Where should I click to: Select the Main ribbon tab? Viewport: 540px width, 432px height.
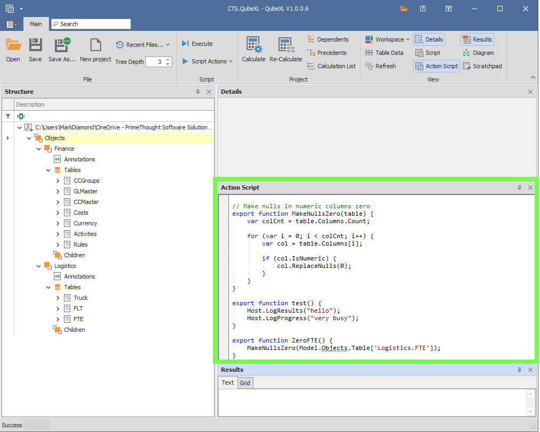coord(36,24)
